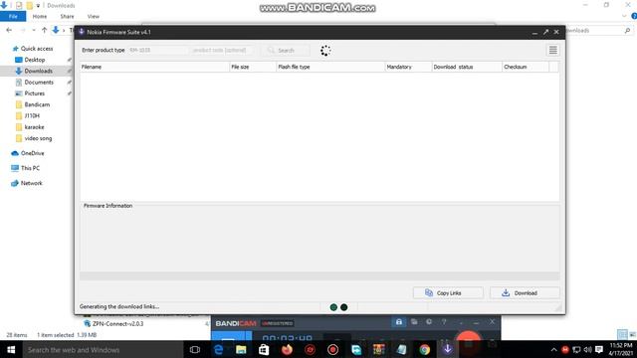The width and height of the screenshot is (637, 358).
Task: Click the Download button in firmware suite
Action: (525, 292)
